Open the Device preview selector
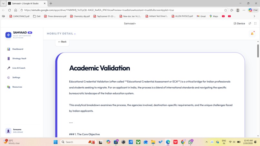The height and width of the screenshot is (146, 260). click(239, 24)
